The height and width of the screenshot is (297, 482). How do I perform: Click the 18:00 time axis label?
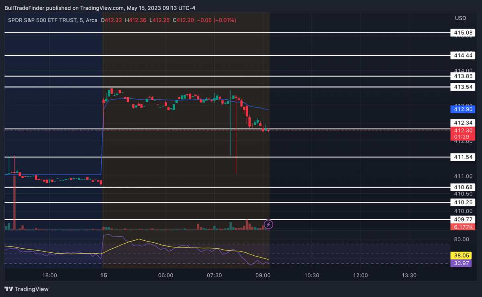coord(49,275)
